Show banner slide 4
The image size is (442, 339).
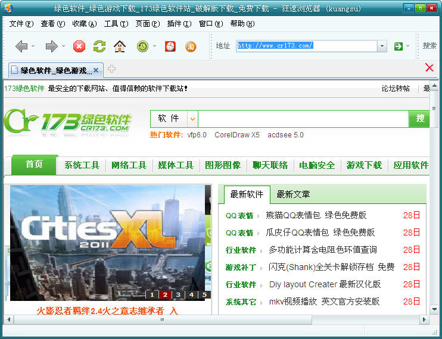[191, 294]
